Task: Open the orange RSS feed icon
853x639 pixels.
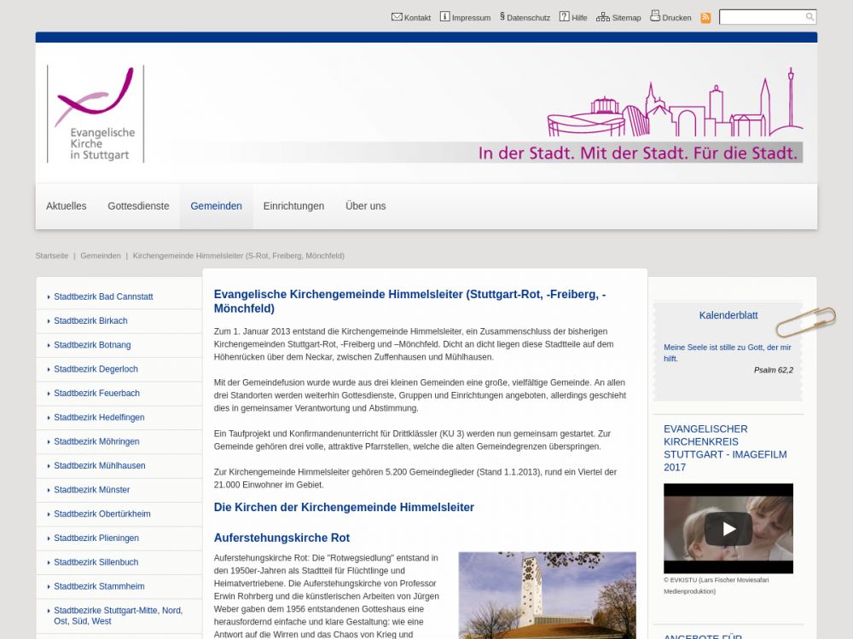Action: (705, 18)
